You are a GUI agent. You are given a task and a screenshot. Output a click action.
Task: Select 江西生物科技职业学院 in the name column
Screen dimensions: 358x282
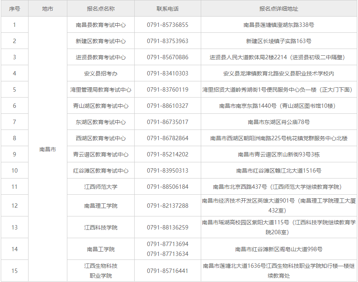(101, 268)
